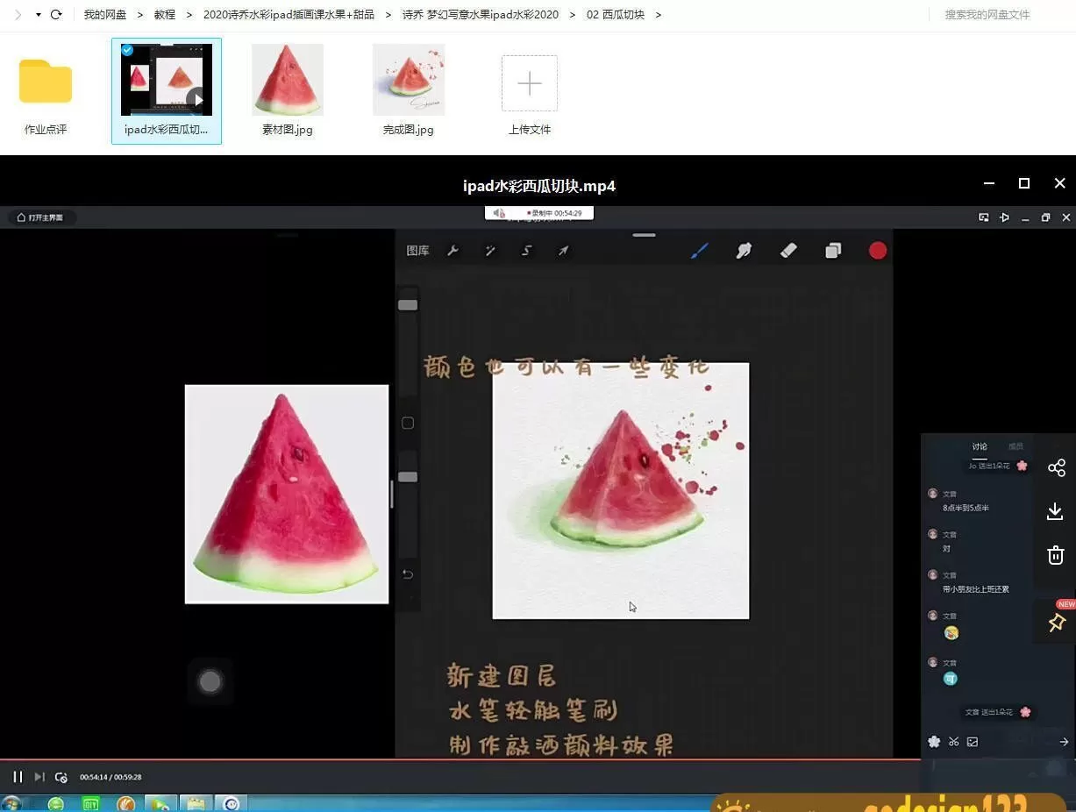1076x812 pixels.
Task: Switch to the 成员 chat tab
Action: [1015, 446]
